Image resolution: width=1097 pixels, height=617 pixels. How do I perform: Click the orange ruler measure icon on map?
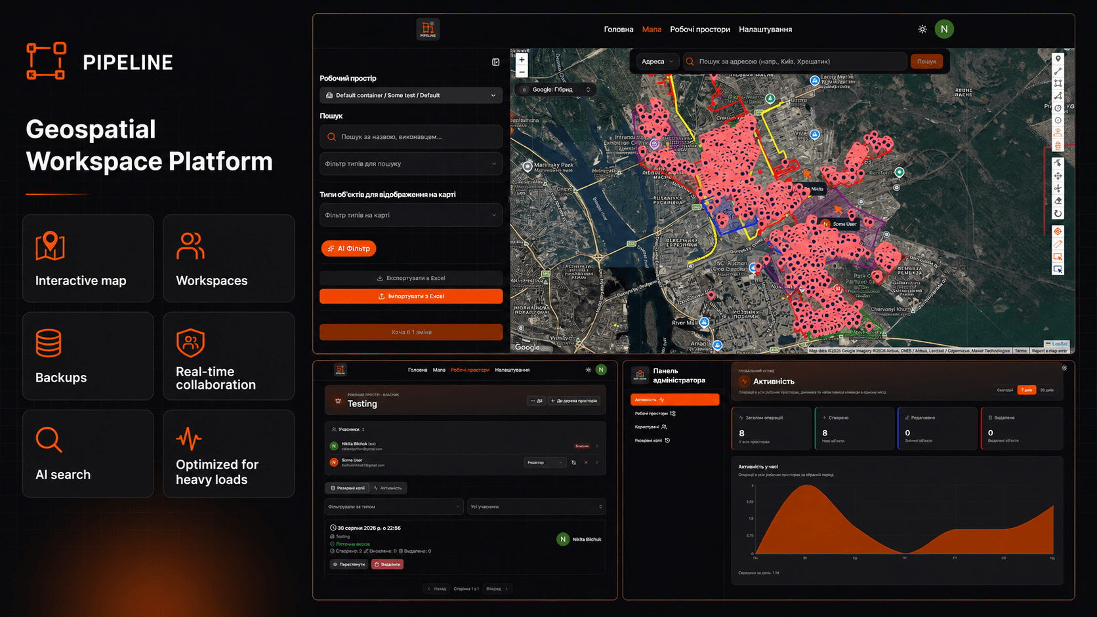tap(1058, 244)
